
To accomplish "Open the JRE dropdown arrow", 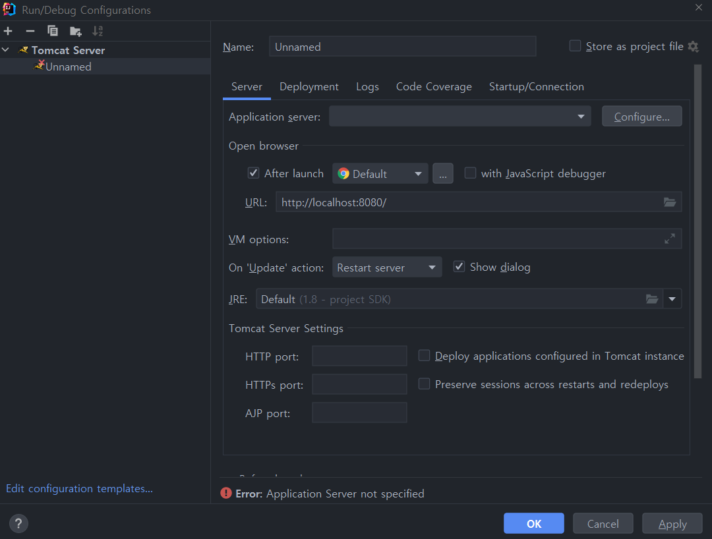I will pyautogui.click(x=672, y=299).
